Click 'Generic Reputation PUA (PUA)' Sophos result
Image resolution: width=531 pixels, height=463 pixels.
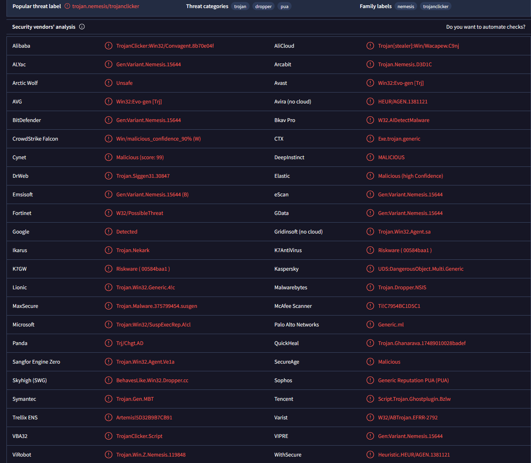413,380
